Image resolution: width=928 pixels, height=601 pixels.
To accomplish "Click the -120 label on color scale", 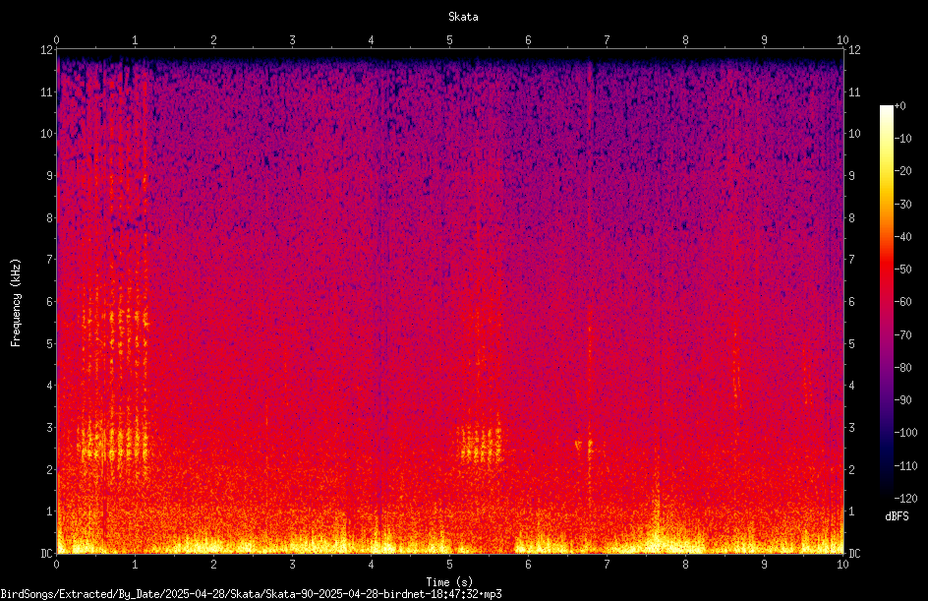I will coord(905,499).
